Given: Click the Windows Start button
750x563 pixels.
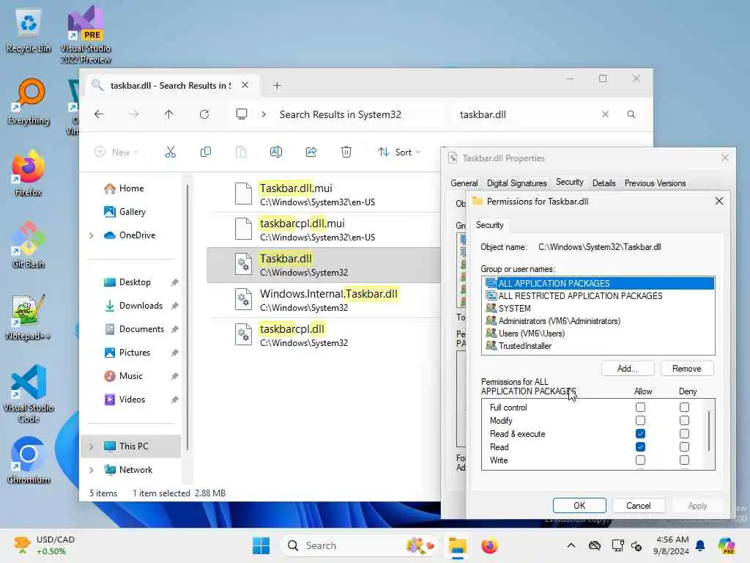Looking at the screenshot, I should (261, 545).
